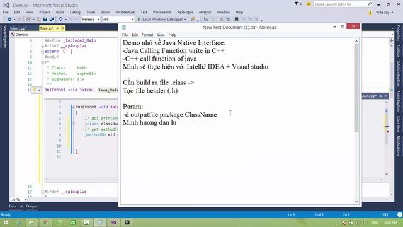
Task: Start Local Windows Debugger
Action: coord(162,20)
